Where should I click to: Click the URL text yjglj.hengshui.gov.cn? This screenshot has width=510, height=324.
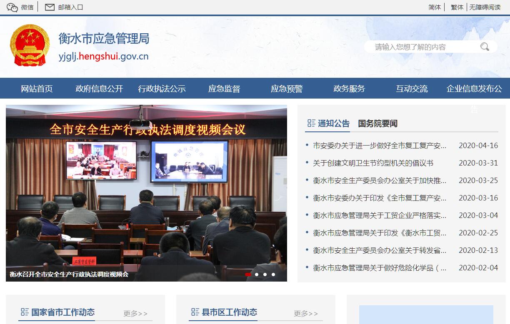pos(104,57)
